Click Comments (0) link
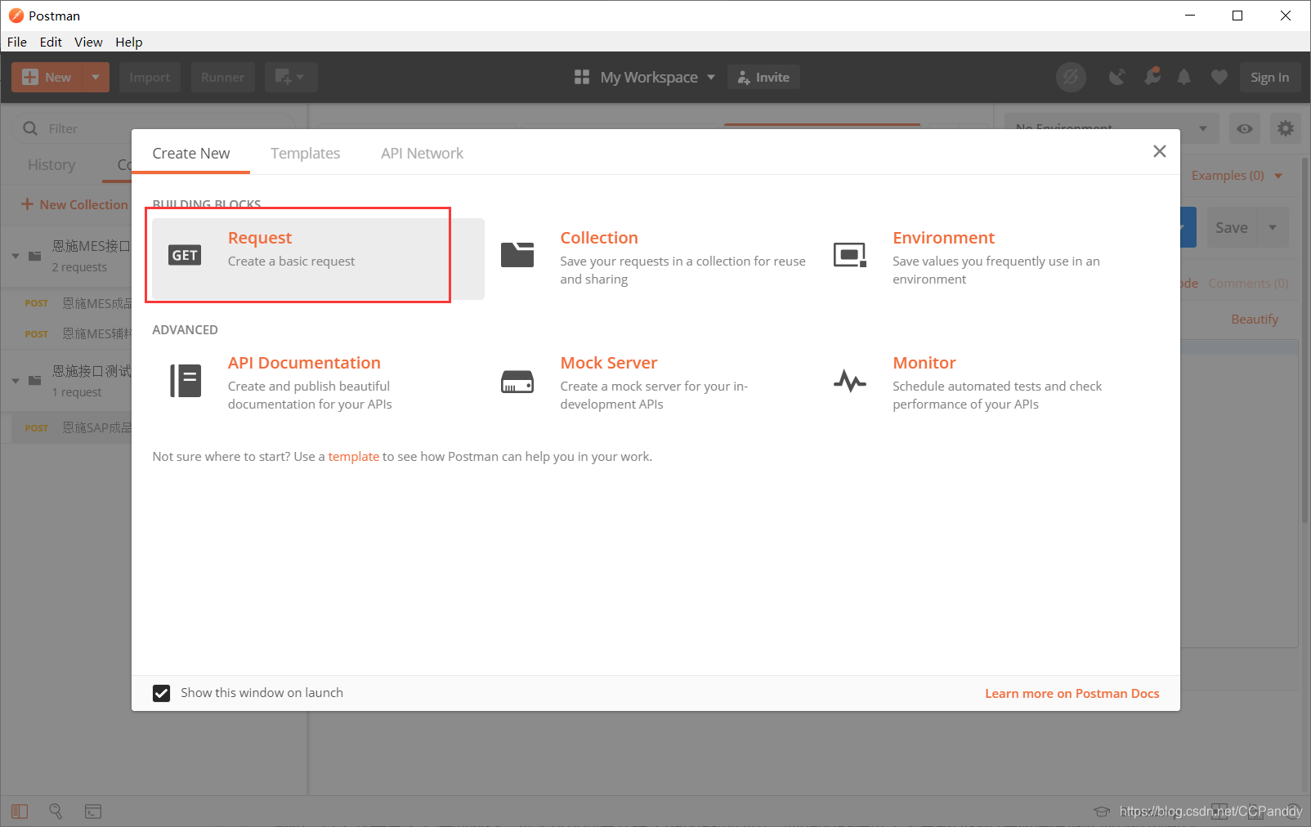This screenshot has height=827, width=1311. point(1248,283)
